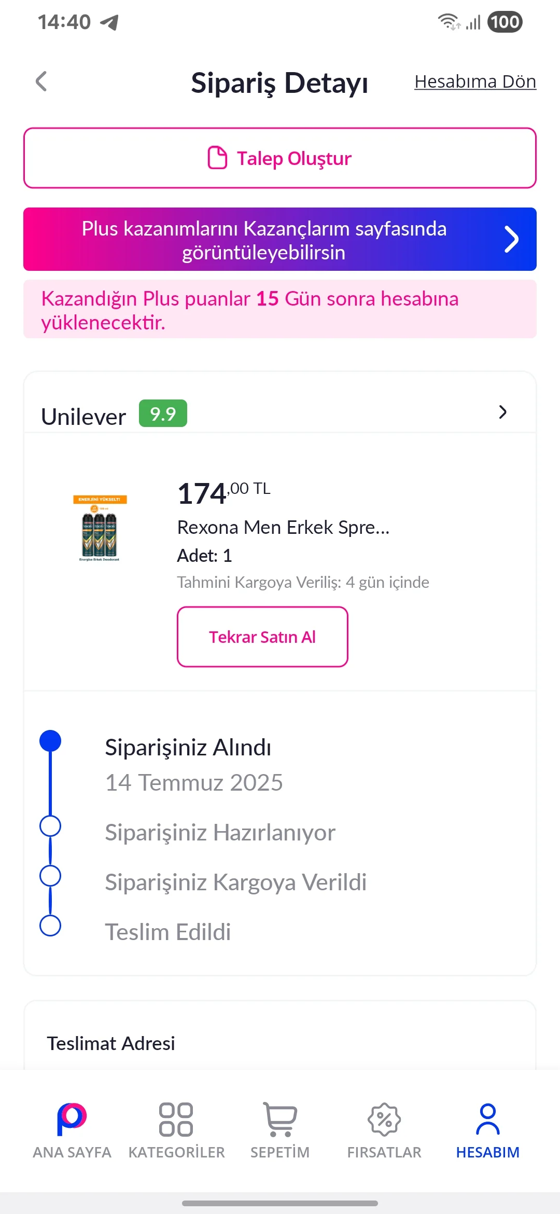Open the Rexona Men Erkek product title

tap(283, 527)
